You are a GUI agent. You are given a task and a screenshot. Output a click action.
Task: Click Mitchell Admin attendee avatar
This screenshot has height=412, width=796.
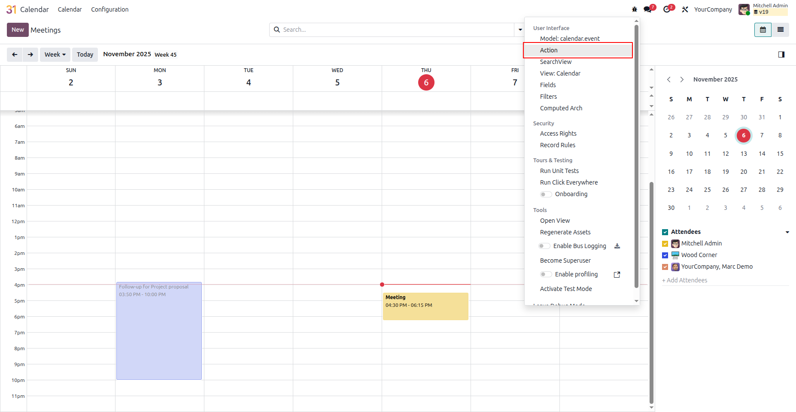coord(675,244)
